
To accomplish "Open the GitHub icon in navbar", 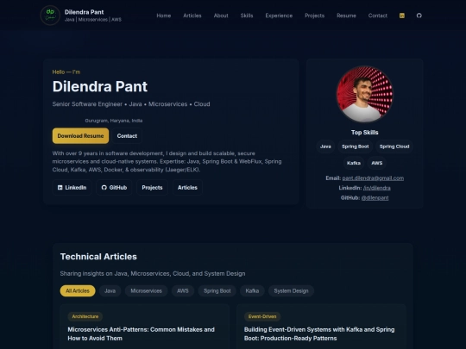I will [419, 16].
